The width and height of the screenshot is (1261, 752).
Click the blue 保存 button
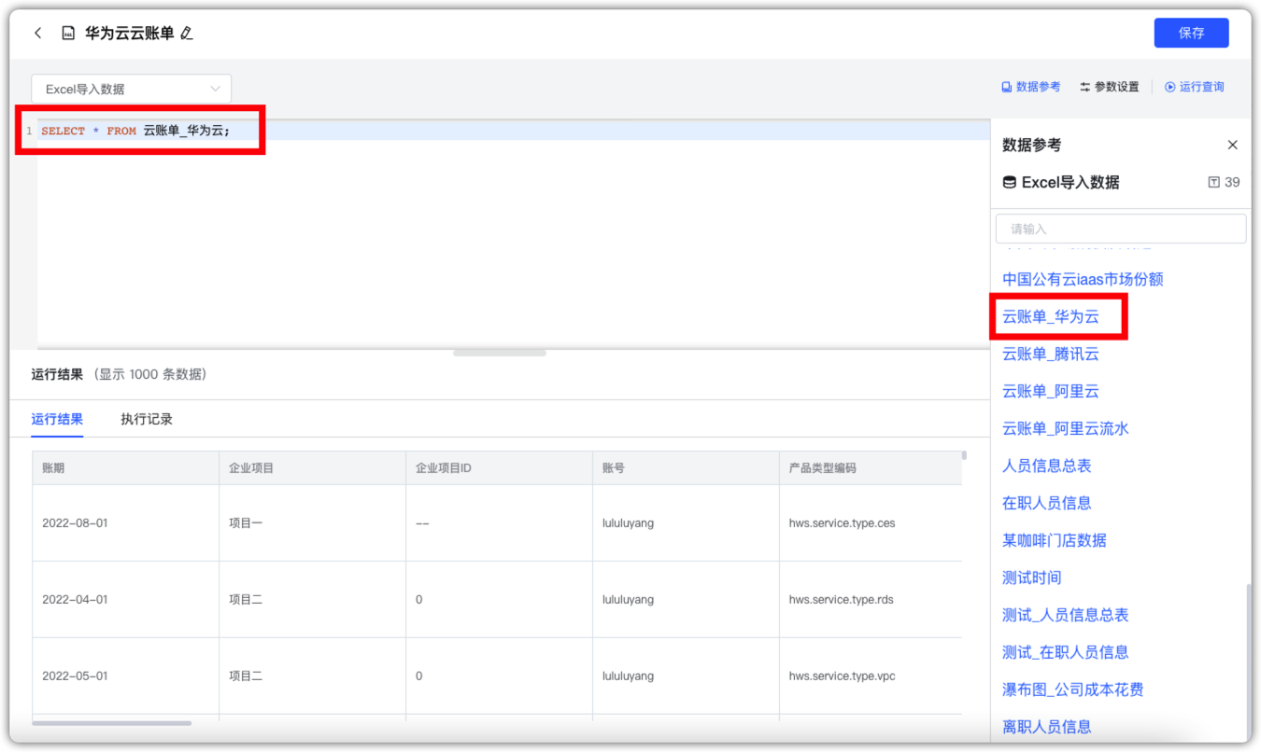click(x=1191, y=33)
